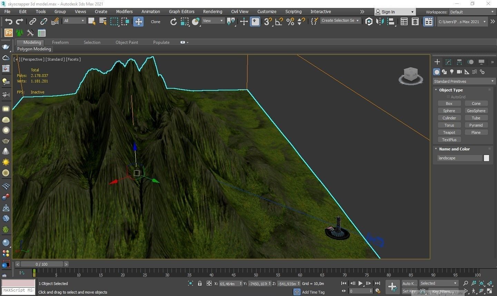Toggle the Percent Snap button

[x=290, y=22]
